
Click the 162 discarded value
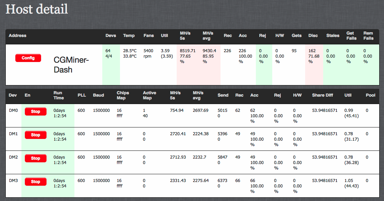[x=312, y=51]
